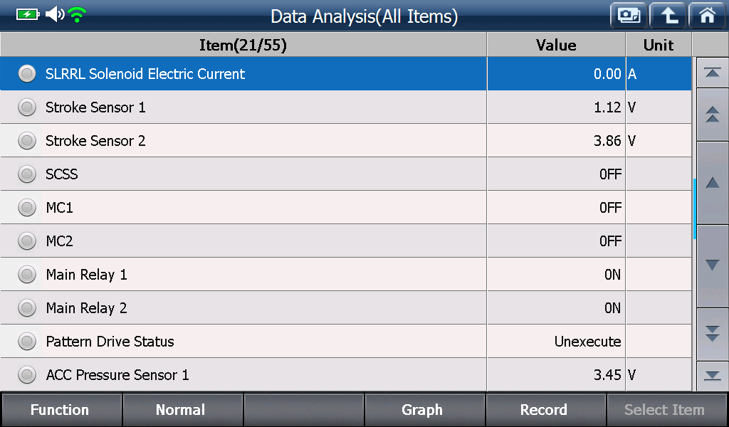Click the Value column header
729x427 pixels.
(556, 45)
